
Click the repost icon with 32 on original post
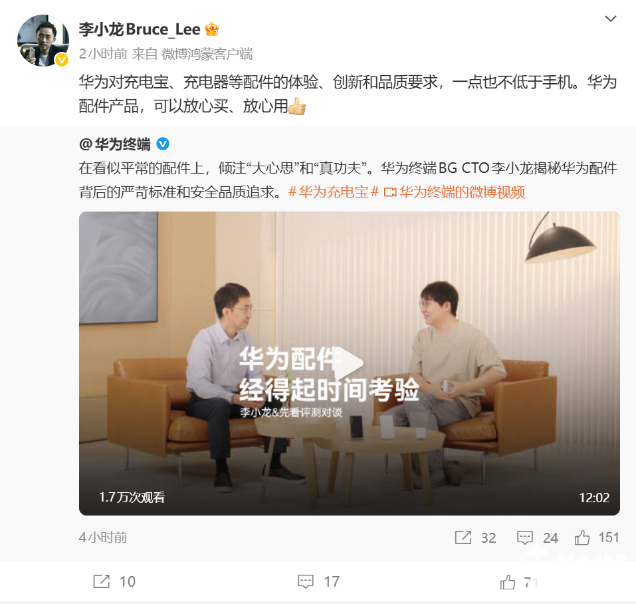click(x=463, y=537)
